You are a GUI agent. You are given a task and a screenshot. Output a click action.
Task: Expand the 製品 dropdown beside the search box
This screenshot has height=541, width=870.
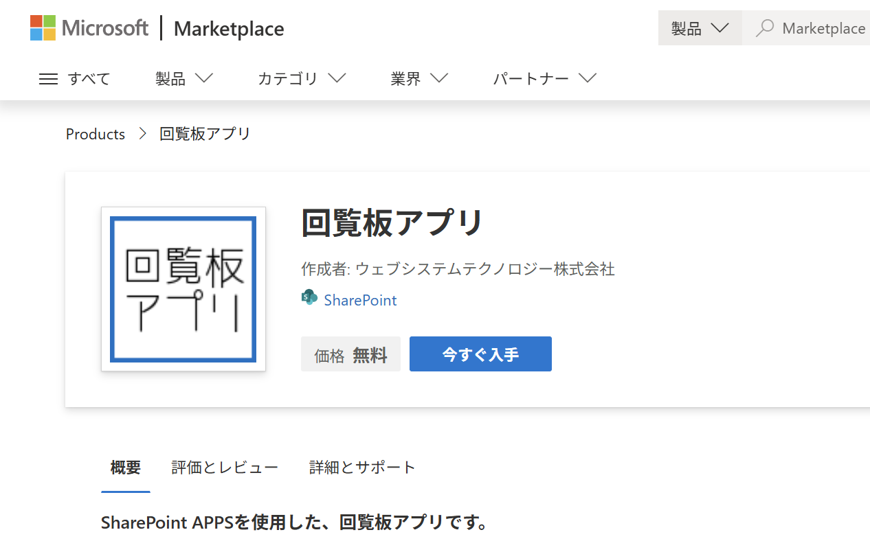pos(700,28)
